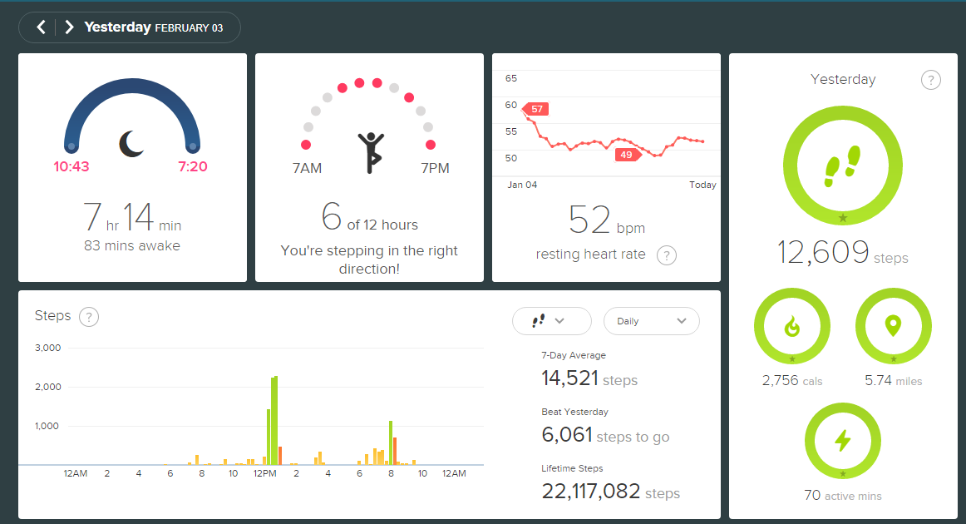Screen dimensions: 966x524
Task: Open the moon sleep icon
Action: coord(131,144)
